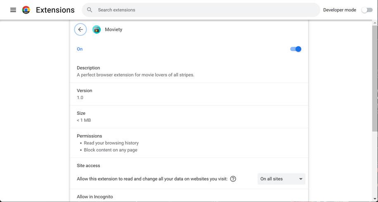
Task: Click the scrollbar's up arrow
Action: [x=375, y=23]
